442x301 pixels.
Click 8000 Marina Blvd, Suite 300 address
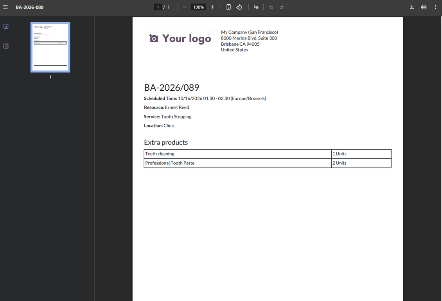point(249,38)
